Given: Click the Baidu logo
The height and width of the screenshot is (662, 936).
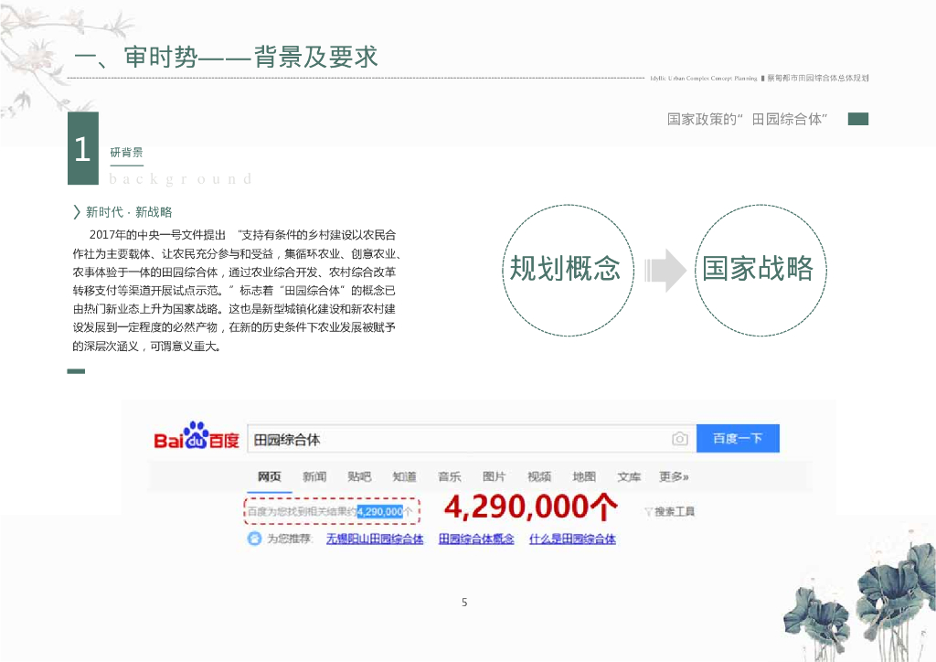Looking at the screenshot, I should pyautogui.click(x=196, y=438).
